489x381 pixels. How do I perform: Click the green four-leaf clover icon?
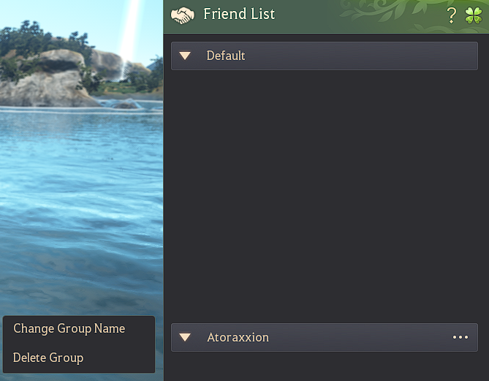point(474,15)
